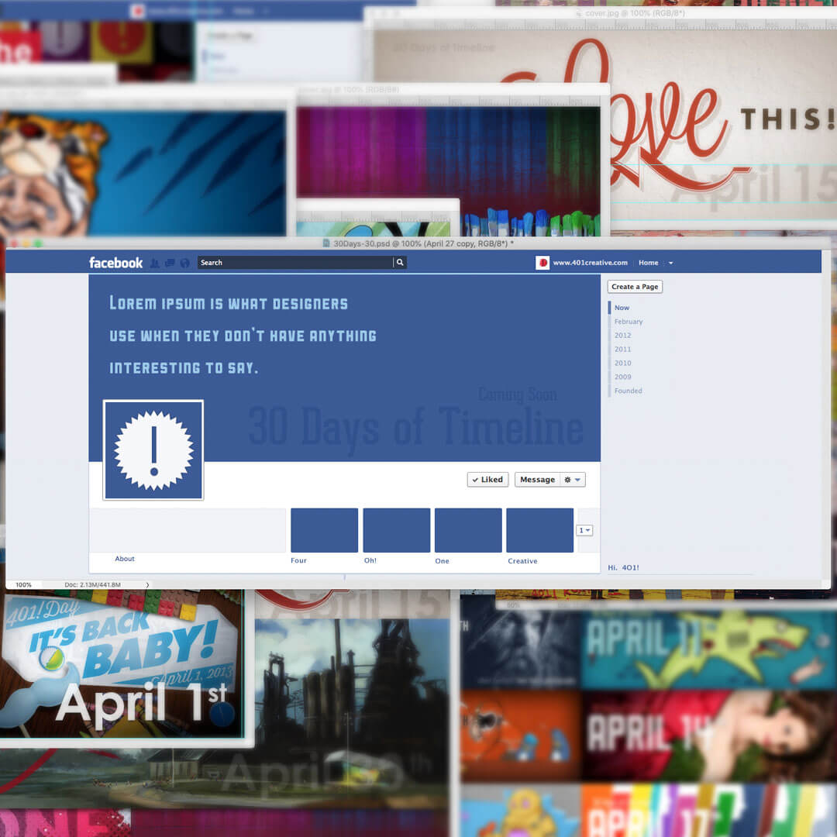This screenshot has width=837, height=837.
Task: Go to Home in Facebook header
Action: 648,263
